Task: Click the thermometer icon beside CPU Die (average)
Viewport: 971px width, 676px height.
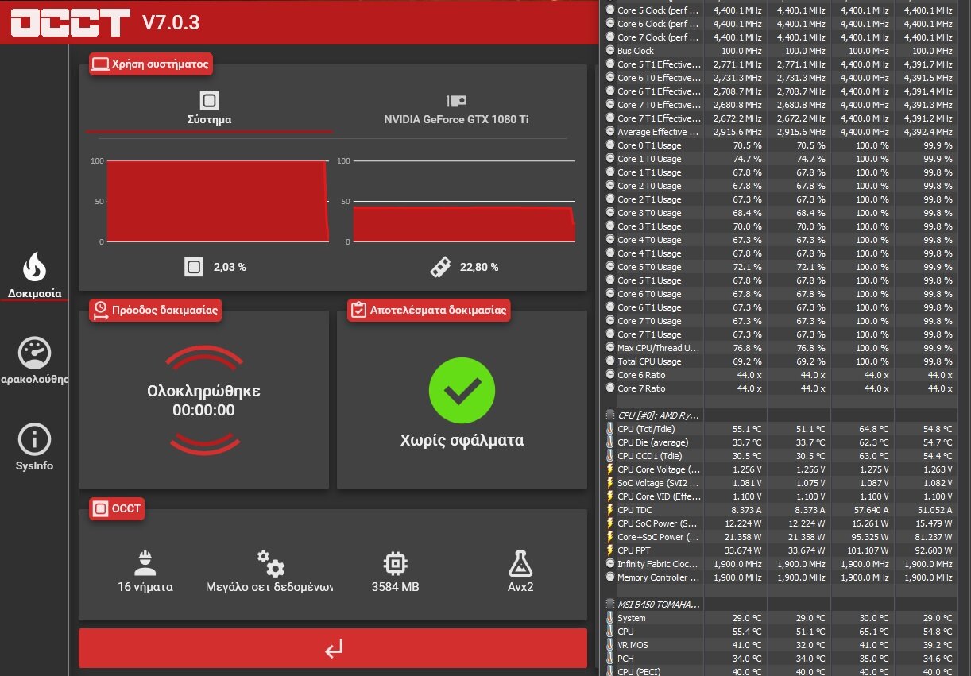Action: pyautogui.click(x=609, y=442)
